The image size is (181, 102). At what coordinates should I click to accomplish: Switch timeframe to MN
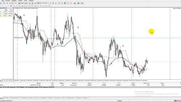click(49, 6)
